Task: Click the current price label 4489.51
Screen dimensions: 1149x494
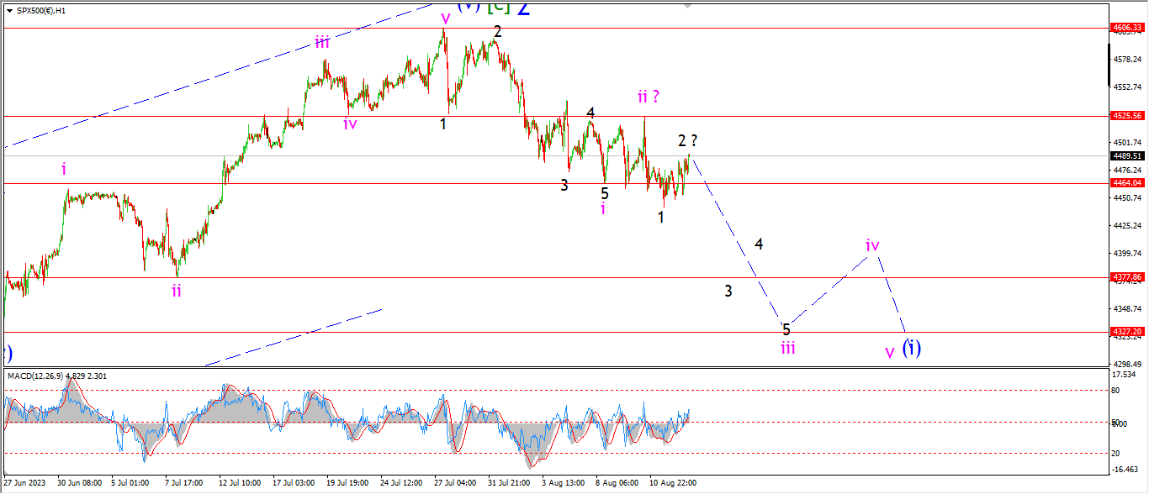Action: click(1128, 155)
